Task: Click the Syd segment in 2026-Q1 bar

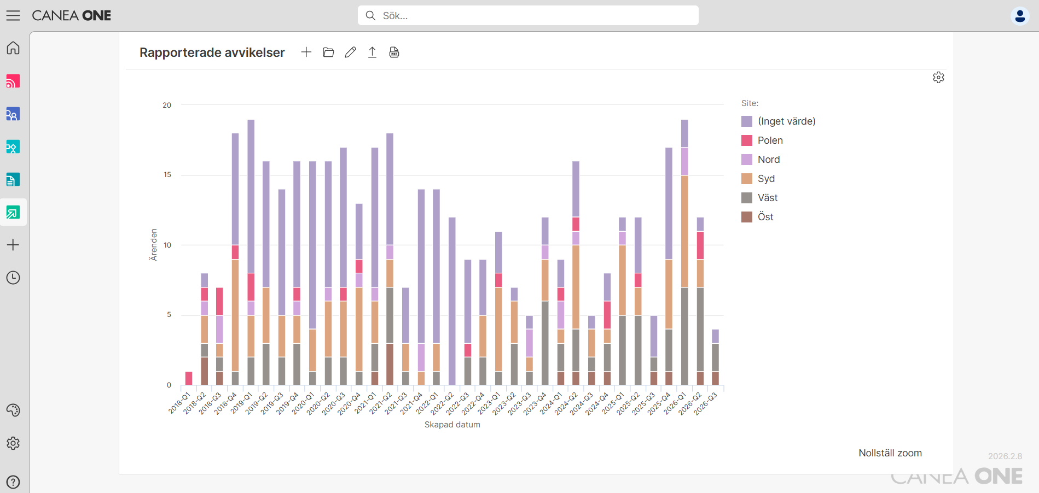Action: pos(684,231)
